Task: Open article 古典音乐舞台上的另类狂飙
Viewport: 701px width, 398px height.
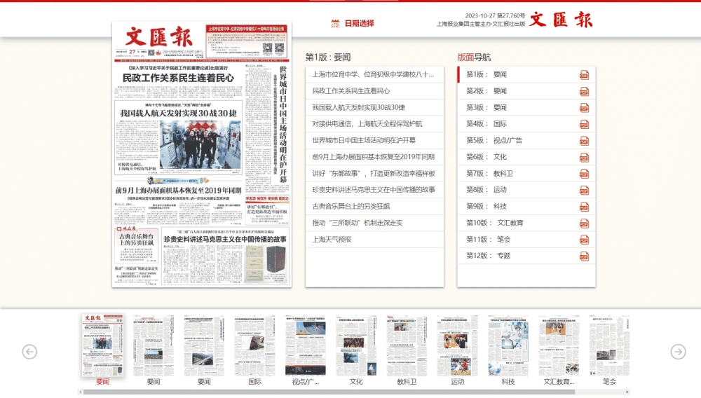Action: tap(351, 207)
